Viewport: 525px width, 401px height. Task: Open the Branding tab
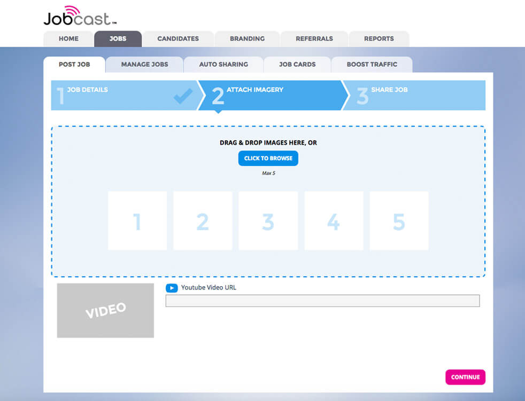[247, 39]
